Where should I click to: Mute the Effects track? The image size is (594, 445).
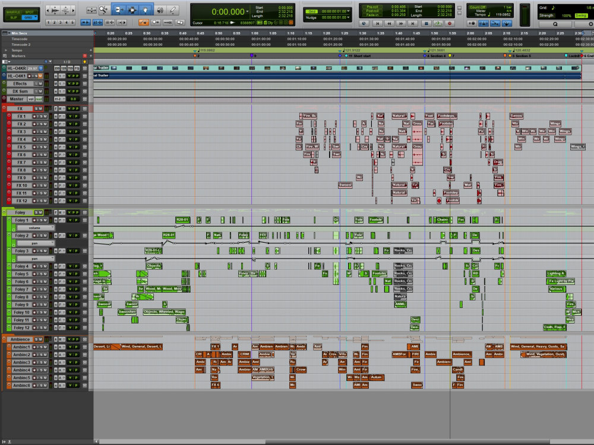(x=40, y=84)
